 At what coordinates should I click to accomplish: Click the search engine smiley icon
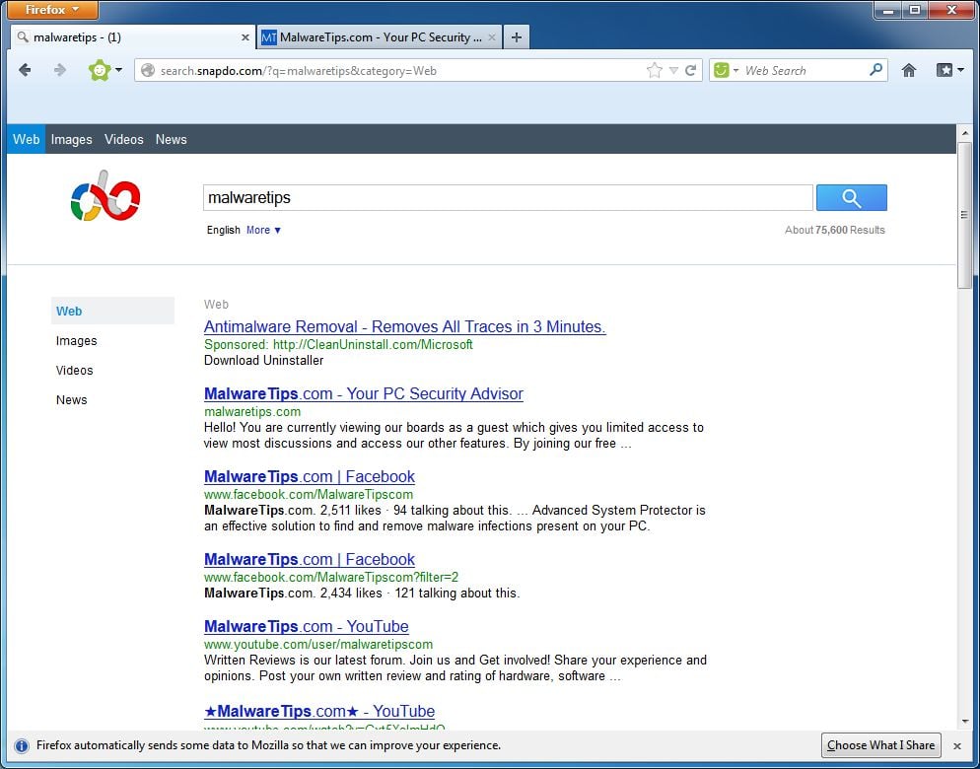coord(722,70)
